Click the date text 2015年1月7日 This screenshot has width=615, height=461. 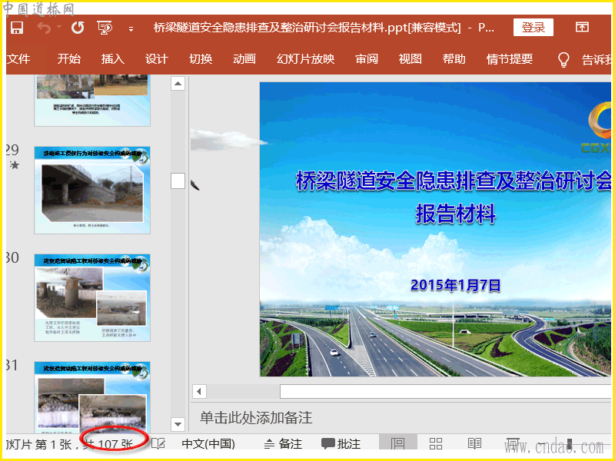pyautogui.click(x=455, y=285)
